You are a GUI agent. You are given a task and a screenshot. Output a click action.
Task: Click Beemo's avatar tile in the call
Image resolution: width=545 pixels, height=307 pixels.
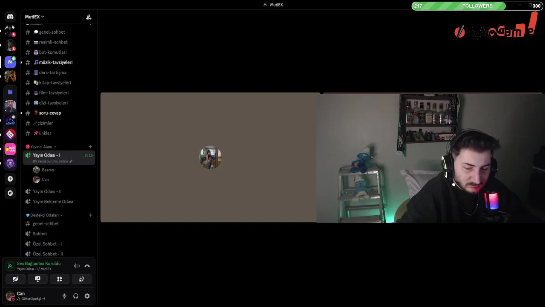(x=210, y=157)
